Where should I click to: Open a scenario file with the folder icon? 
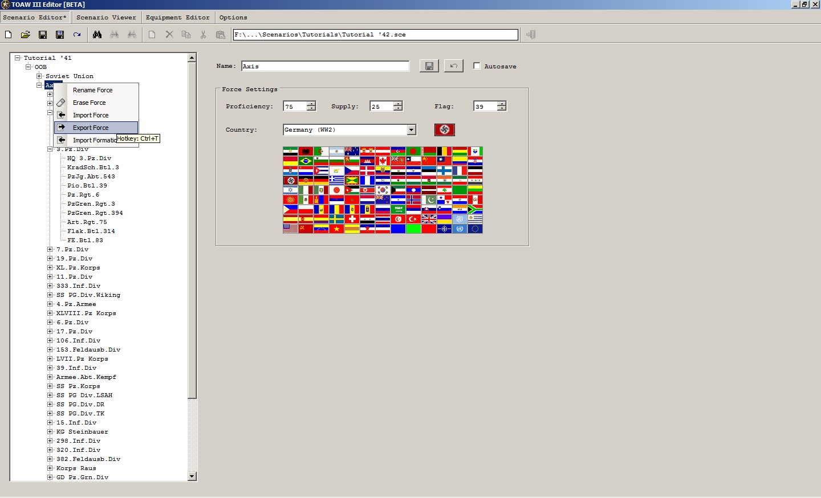click(x=26, y=35)
